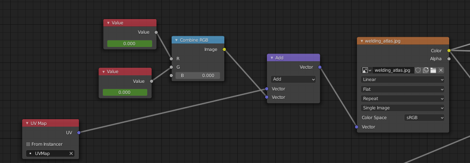This screenshot has width=470, height=163.
Task: Click the lower Value node's 0.000 field
Action: [125, 92]
